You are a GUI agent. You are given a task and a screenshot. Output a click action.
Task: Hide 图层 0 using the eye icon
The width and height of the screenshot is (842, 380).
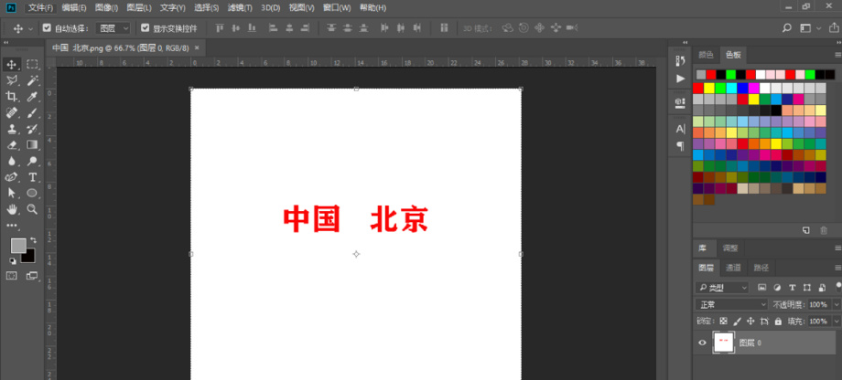click(702, 343)
